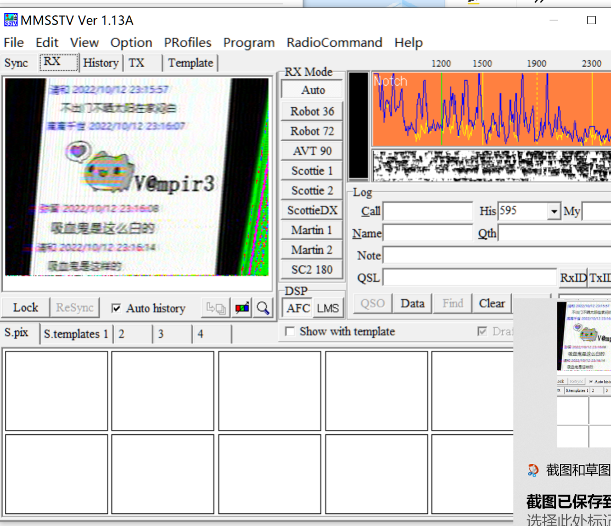This screenshot has width=611, height=526.
Task: Click the magnifier zoom icon
Action: click(264, 308)
